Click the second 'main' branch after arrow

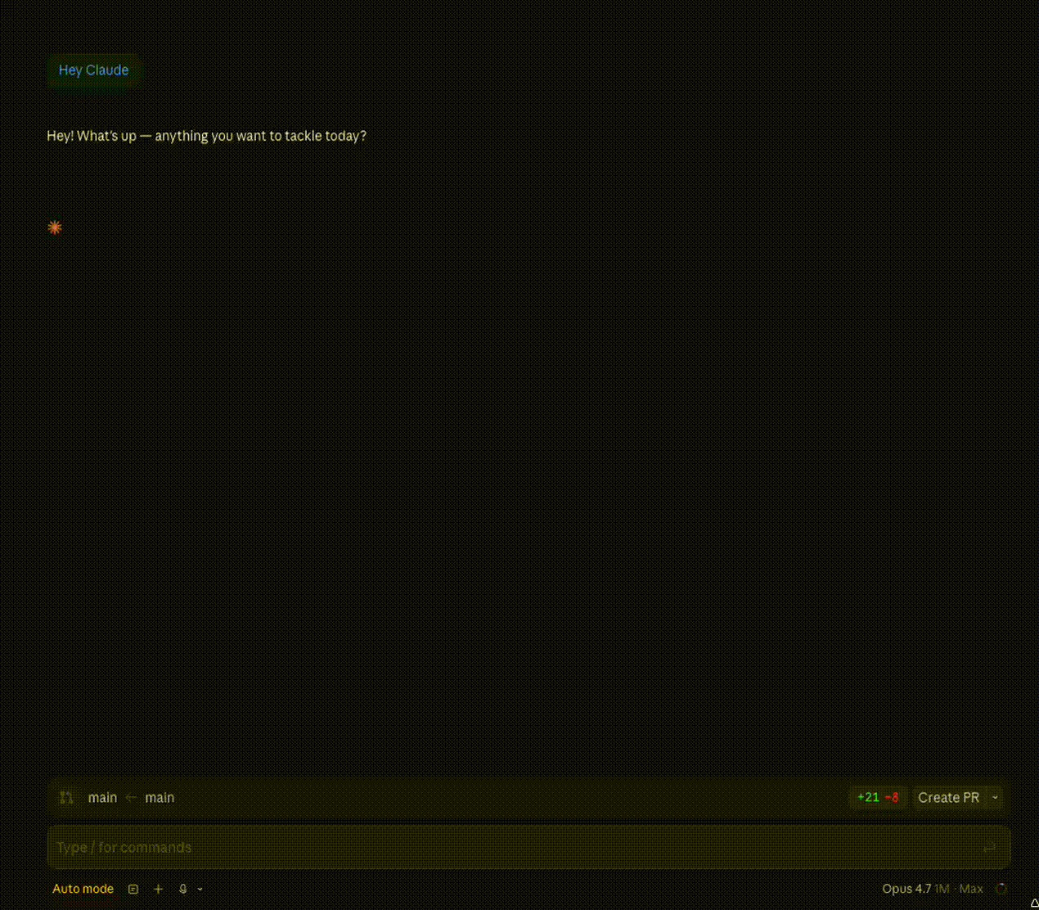click(x=160, y=797)
